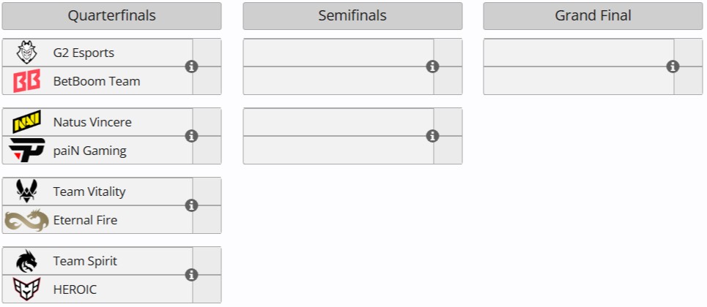Screen dimensions: 707x307
Task: Open info for G2 vs BetBoom match
Action: point(192,67)
